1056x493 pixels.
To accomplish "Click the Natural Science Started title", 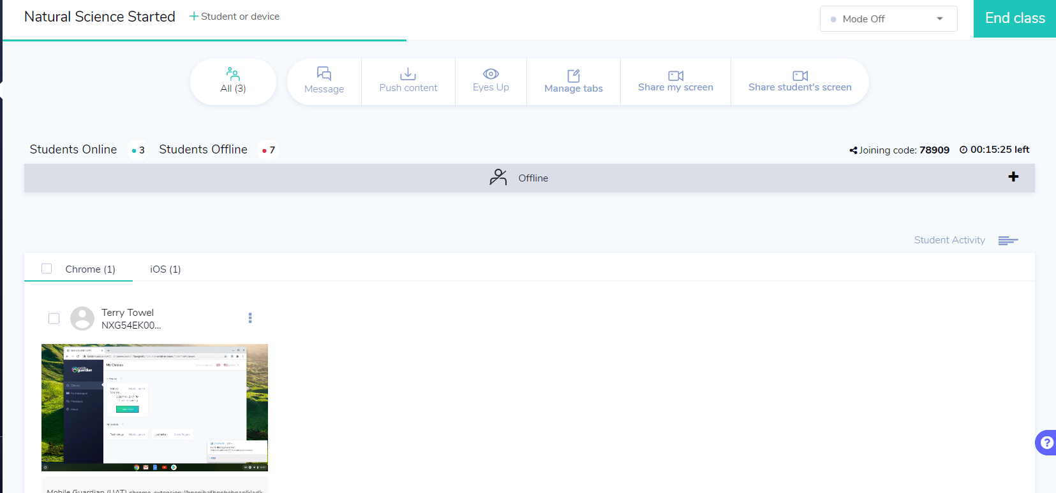I will [100, 17].
